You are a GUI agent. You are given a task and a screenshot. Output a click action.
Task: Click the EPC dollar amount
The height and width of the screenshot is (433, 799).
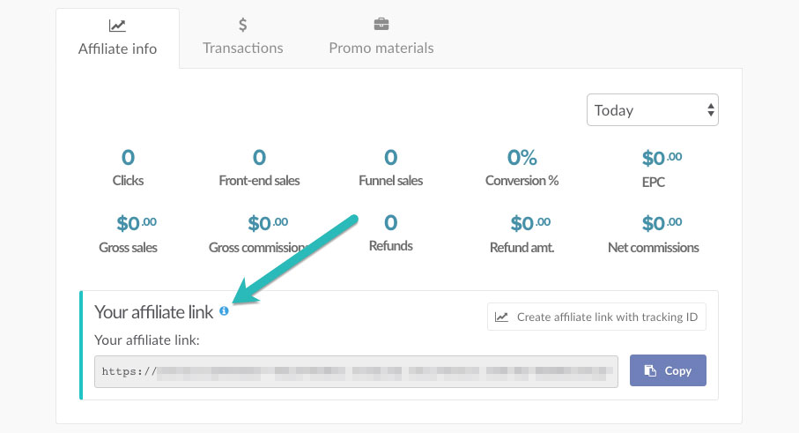click(662, 158)
